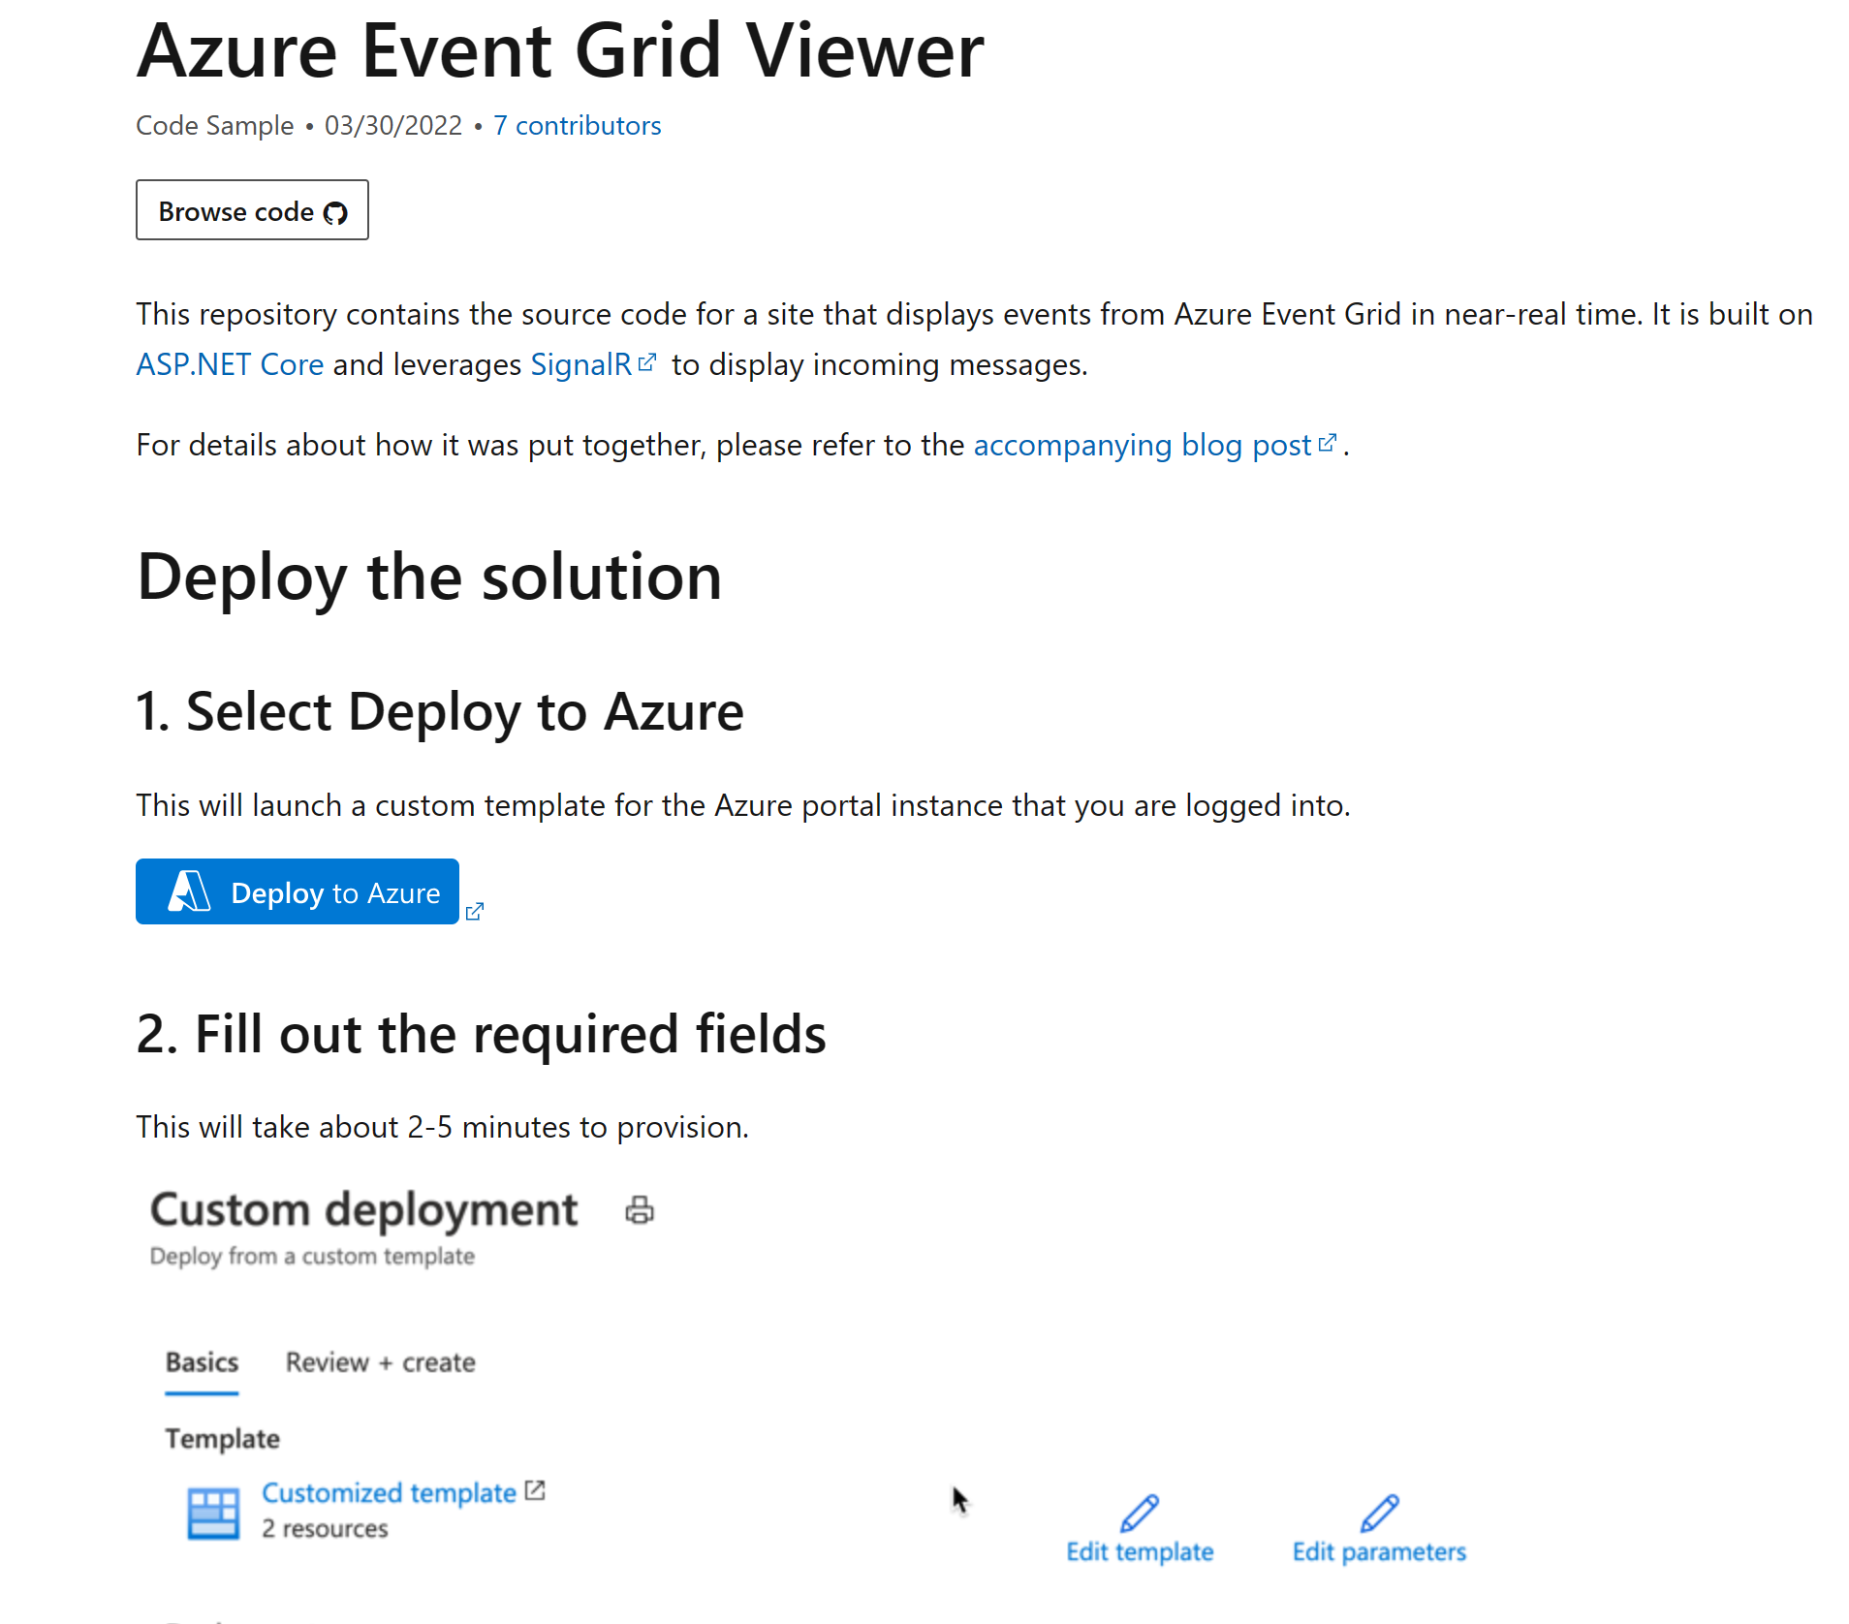
Task: Open the SignalR link
Action: pyautogui.click(x=581, y=364)
